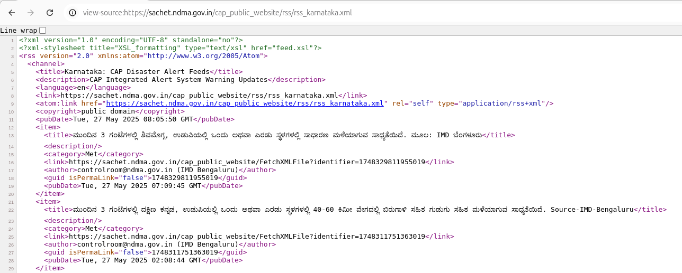Click the closing item tag on line 29
Image resolution: width=682 pixels, height=273 pixels.
tap(50, 268)
